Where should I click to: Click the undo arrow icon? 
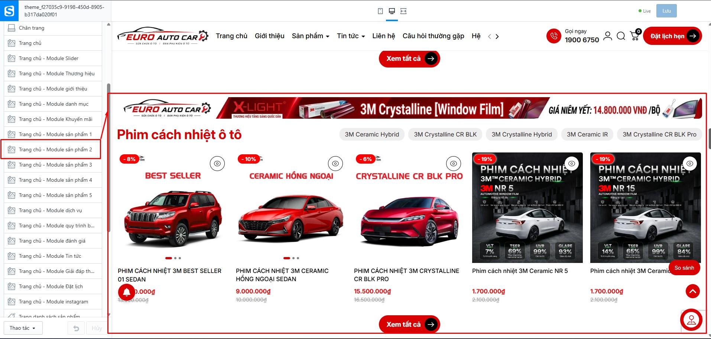(76, 328)
